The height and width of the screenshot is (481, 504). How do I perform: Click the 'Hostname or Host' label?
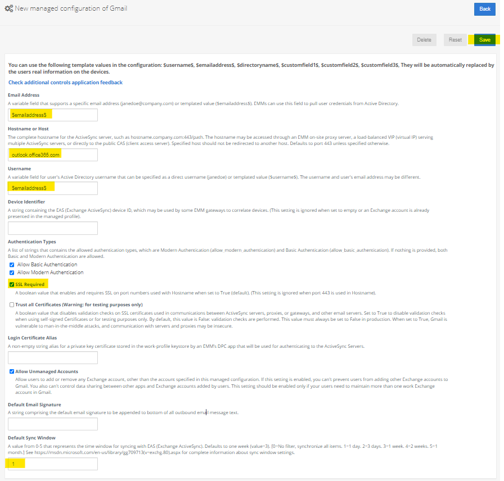point(28,129)
